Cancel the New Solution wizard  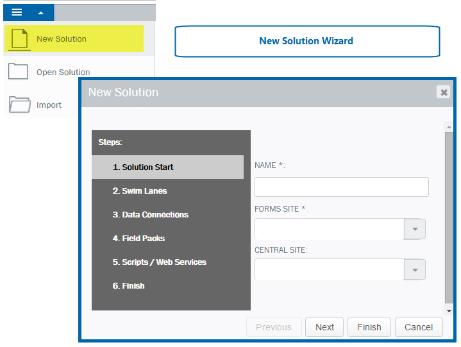(419, 327)
